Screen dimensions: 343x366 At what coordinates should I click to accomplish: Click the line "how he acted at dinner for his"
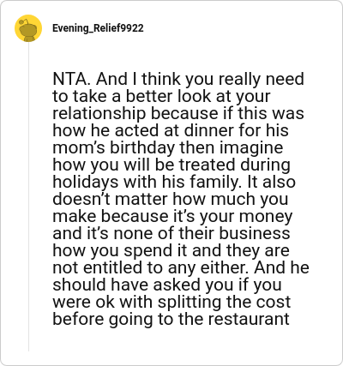pos(171,130)
